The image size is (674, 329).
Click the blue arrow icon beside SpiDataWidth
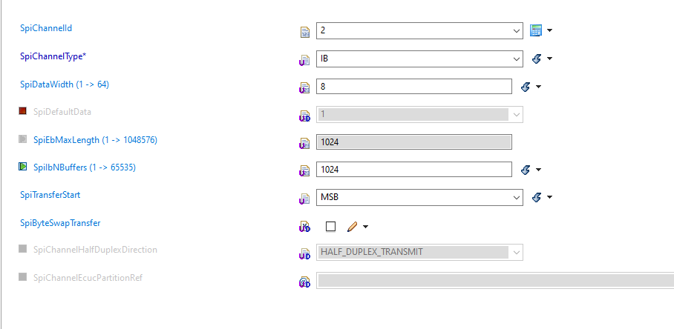(x=526, y=87)
